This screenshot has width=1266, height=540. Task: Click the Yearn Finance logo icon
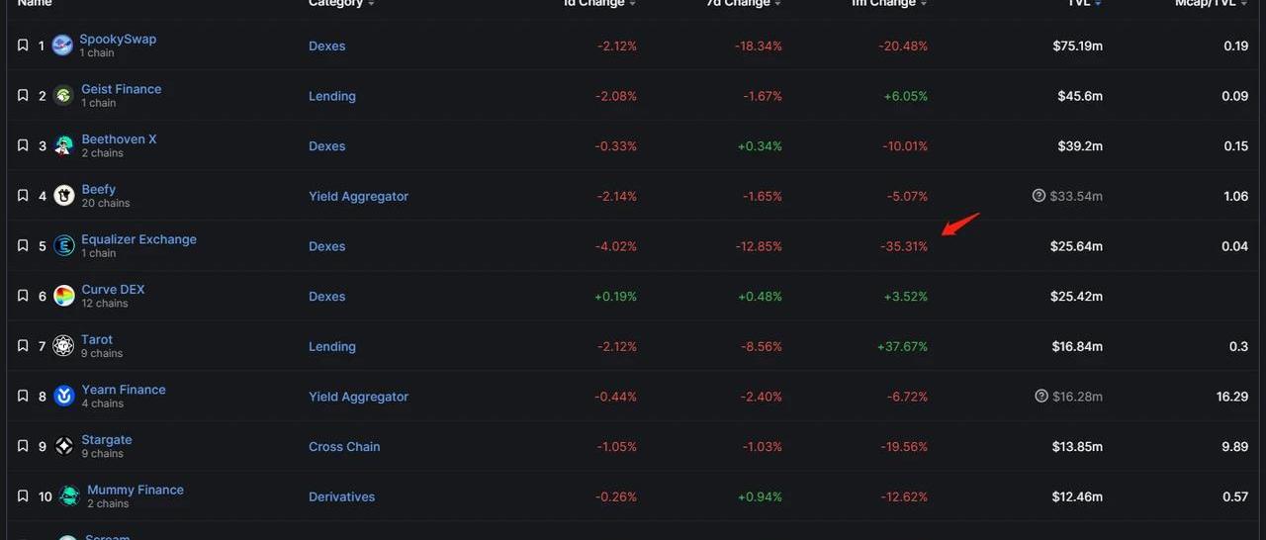pos(63,396)
